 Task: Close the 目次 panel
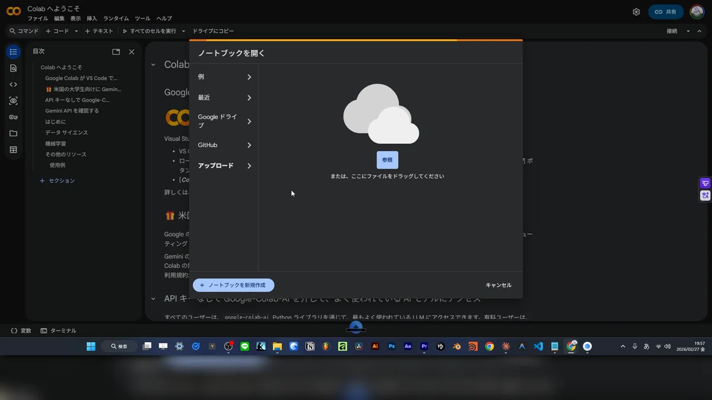(x=132, y=52)
